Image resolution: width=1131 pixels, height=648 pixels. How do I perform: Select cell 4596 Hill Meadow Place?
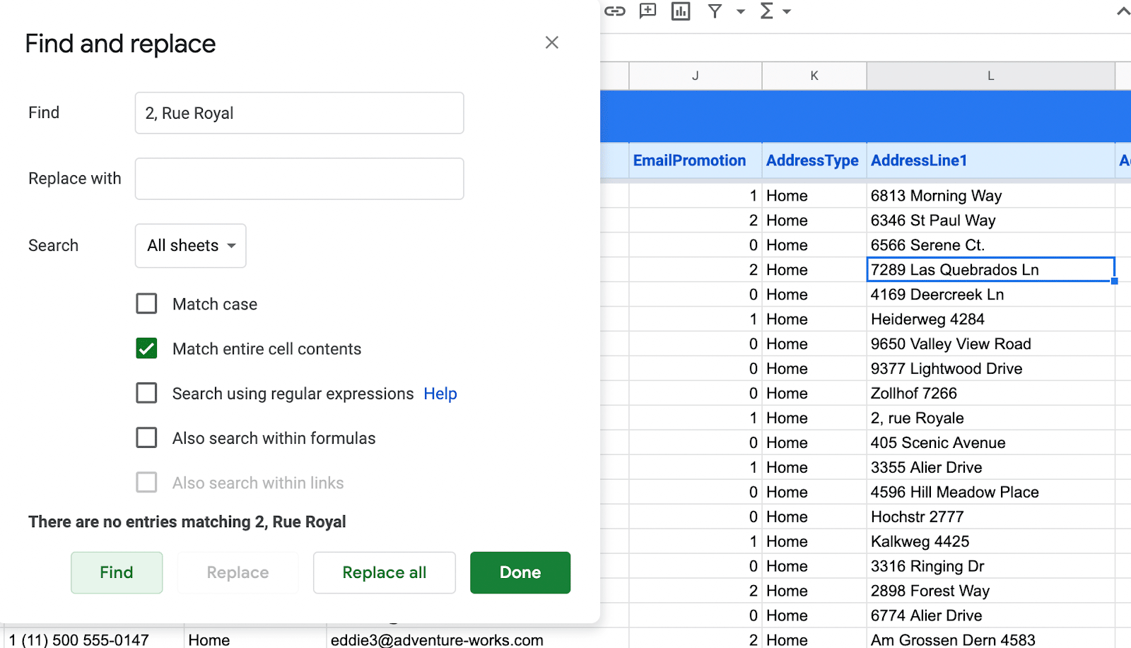coord(990,493)
